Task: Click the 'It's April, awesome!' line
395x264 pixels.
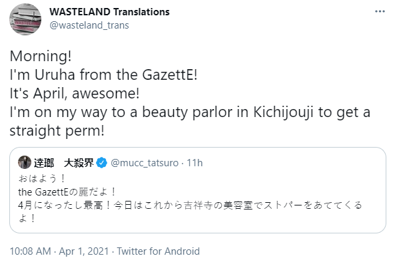Action: pyautogui.click(x=75, y=93)
